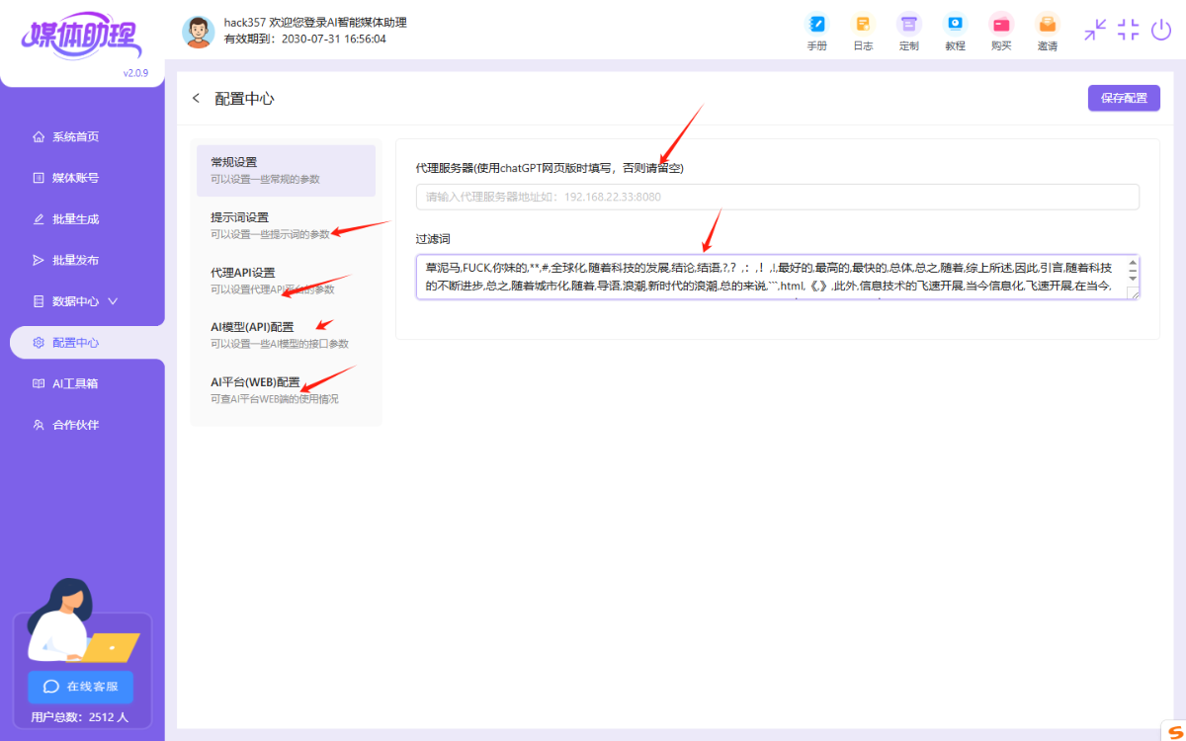Screen dimensions: 1186x741
Task: Open the 手册 manual icon
Action: point(816,32)
